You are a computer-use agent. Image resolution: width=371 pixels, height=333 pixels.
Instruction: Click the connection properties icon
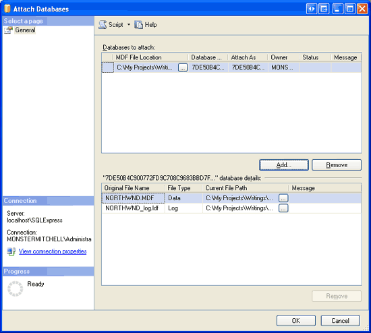[x=11, y=251]
